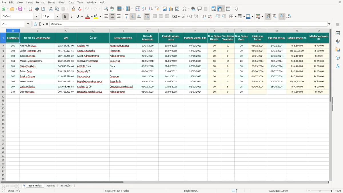
Task: Insert an image
Action: point(165,9)
